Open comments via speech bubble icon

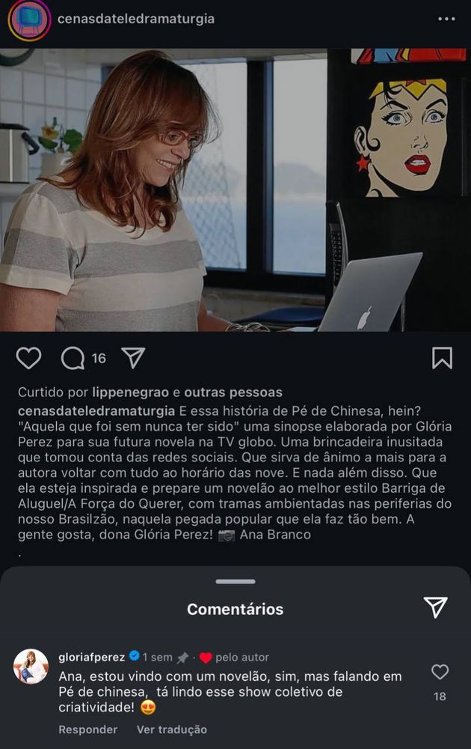(73, 358)
